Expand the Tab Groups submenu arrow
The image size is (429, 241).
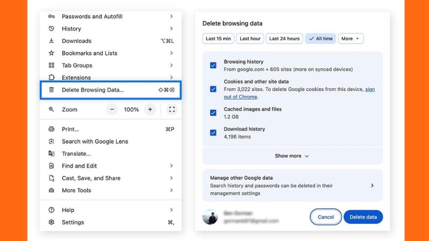pyautogui.click(x=171, y=65)
